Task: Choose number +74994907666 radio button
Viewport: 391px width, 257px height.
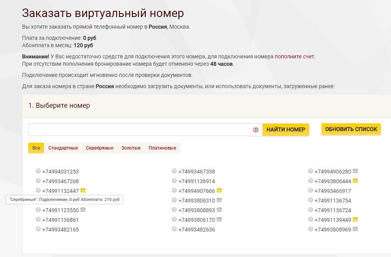Action: tap(174, 190)
